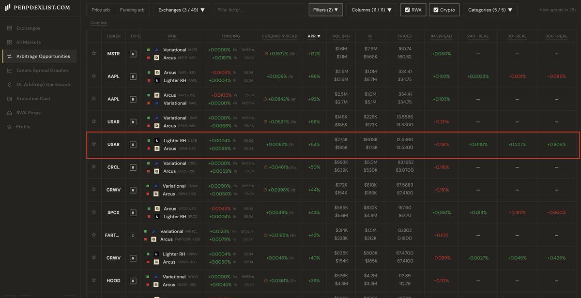Click the C type badge for FART...

(133, 236)
